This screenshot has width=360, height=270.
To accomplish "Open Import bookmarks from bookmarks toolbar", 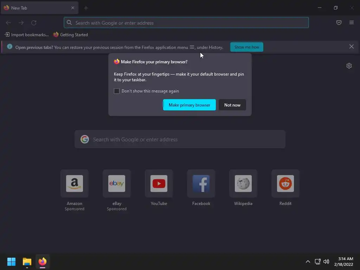I will point(27,35).
